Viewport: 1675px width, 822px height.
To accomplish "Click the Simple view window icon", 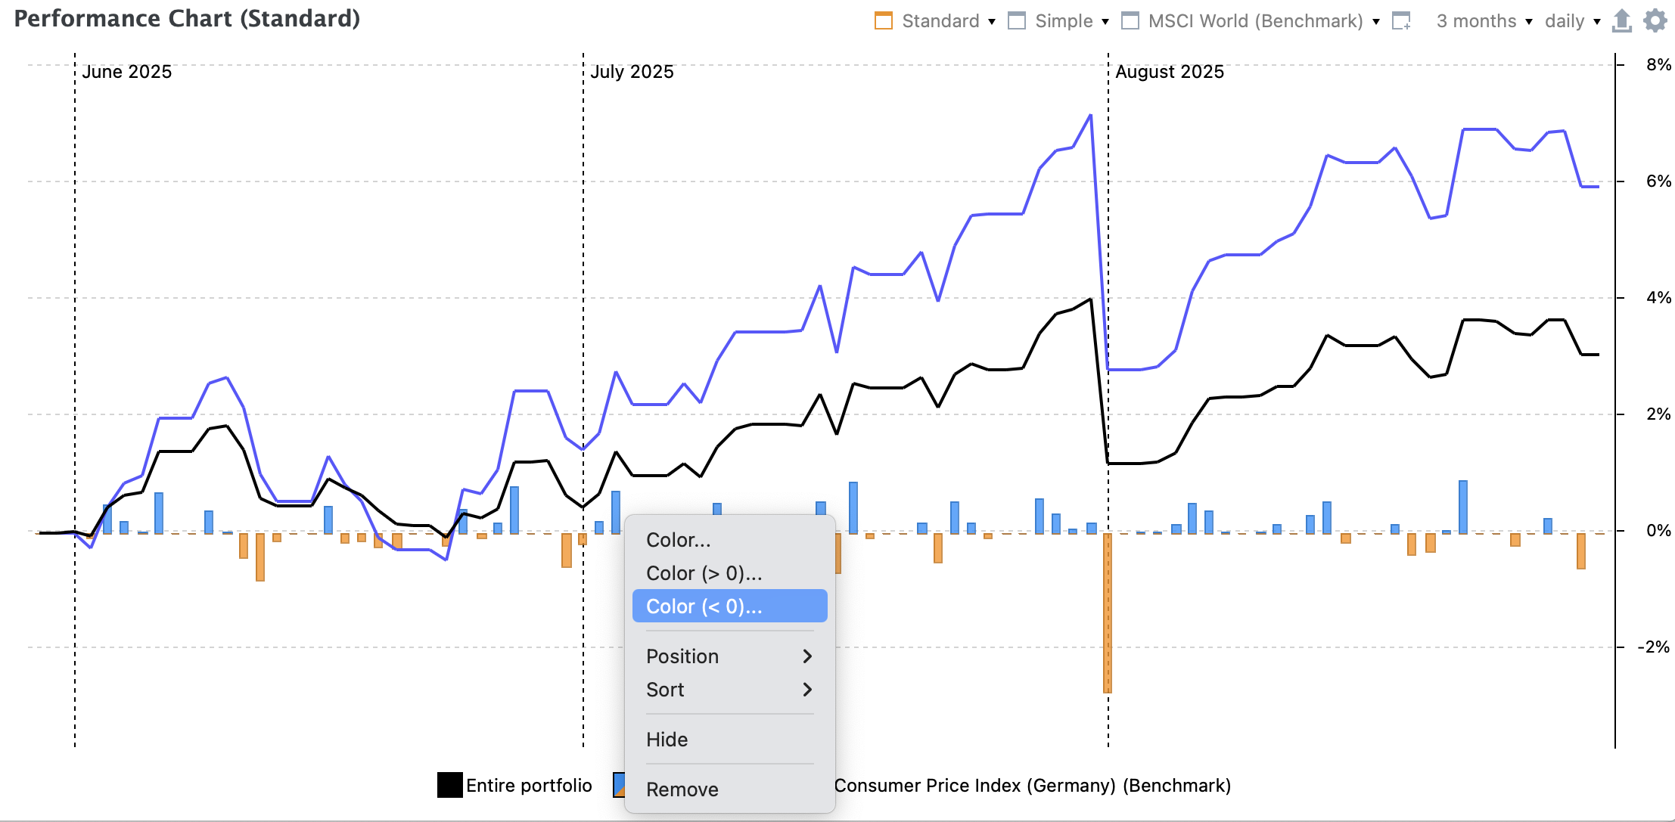I will pos(1017,21).
